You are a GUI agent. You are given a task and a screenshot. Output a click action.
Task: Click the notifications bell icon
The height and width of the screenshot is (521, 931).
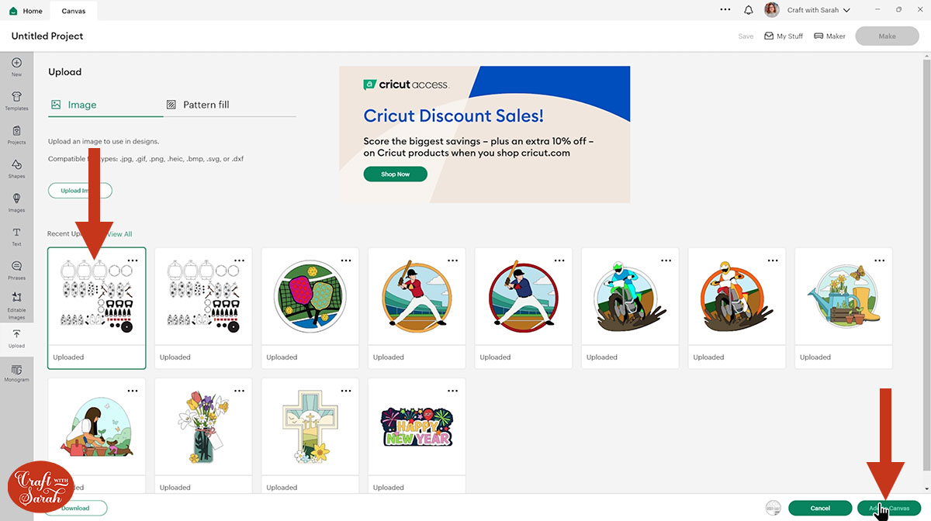(x=749, y=11)
